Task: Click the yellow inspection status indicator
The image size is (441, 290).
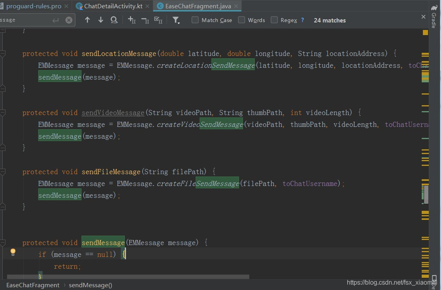Action: 425,33
